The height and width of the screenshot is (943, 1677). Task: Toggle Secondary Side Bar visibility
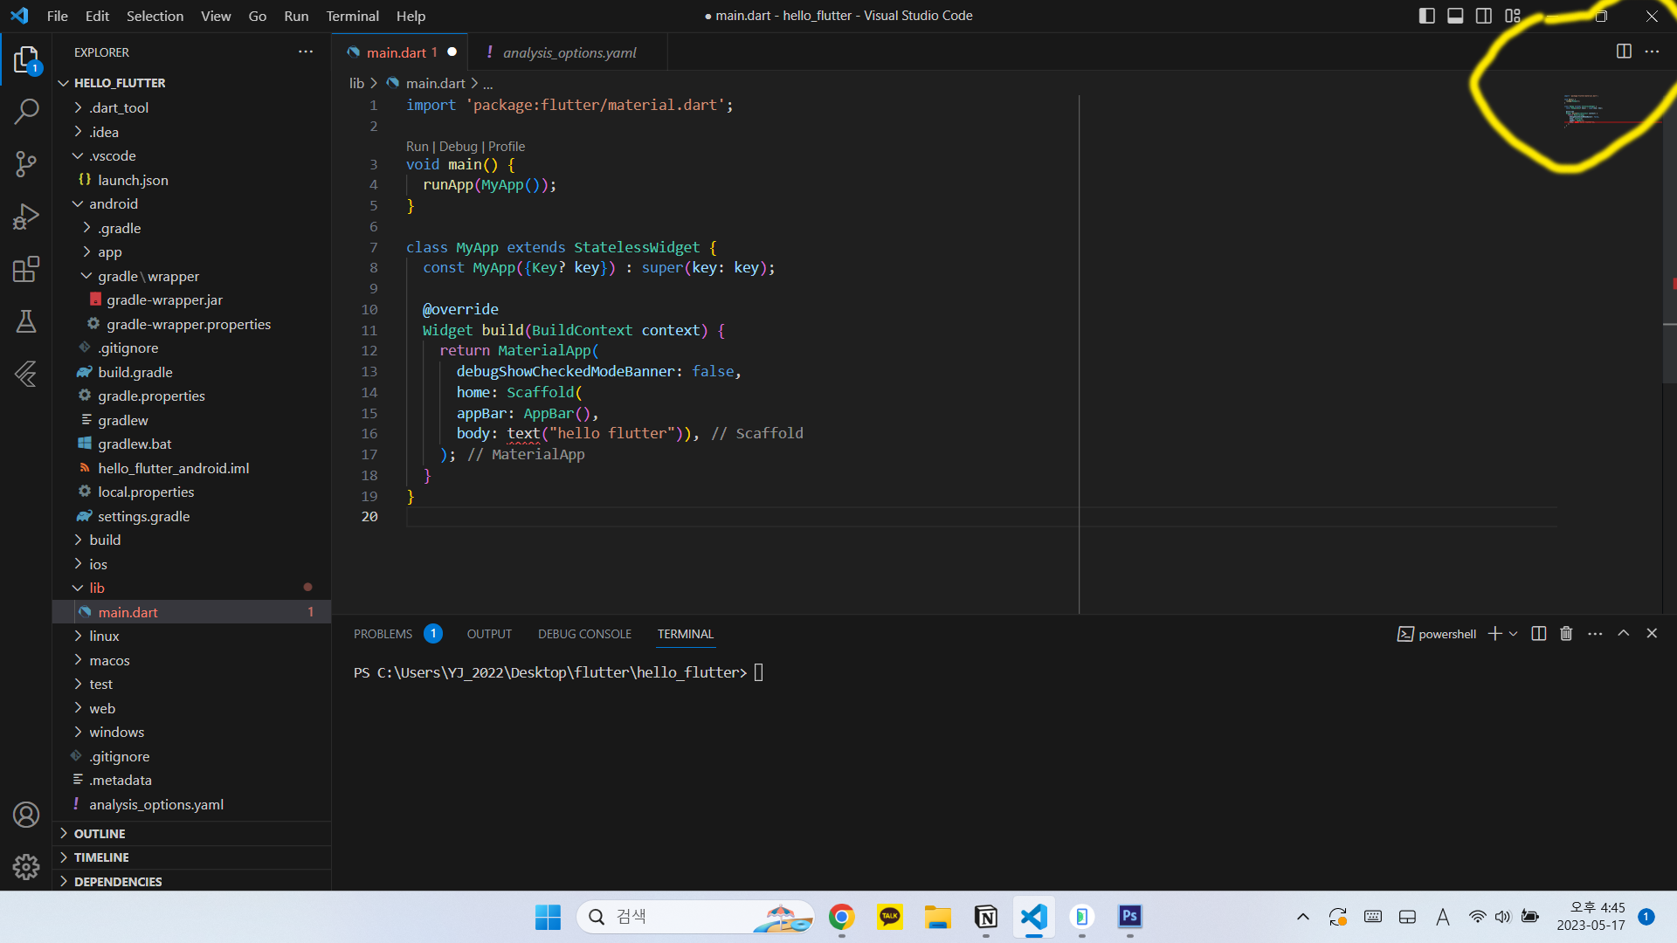click(1484, 16)
